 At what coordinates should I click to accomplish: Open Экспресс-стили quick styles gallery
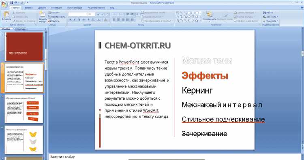tap(225, 16)
